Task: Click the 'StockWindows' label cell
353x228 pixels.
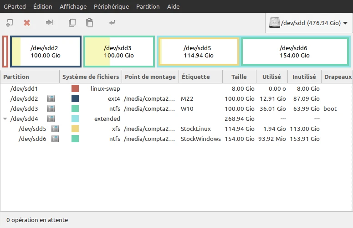Action: (201, 139)
